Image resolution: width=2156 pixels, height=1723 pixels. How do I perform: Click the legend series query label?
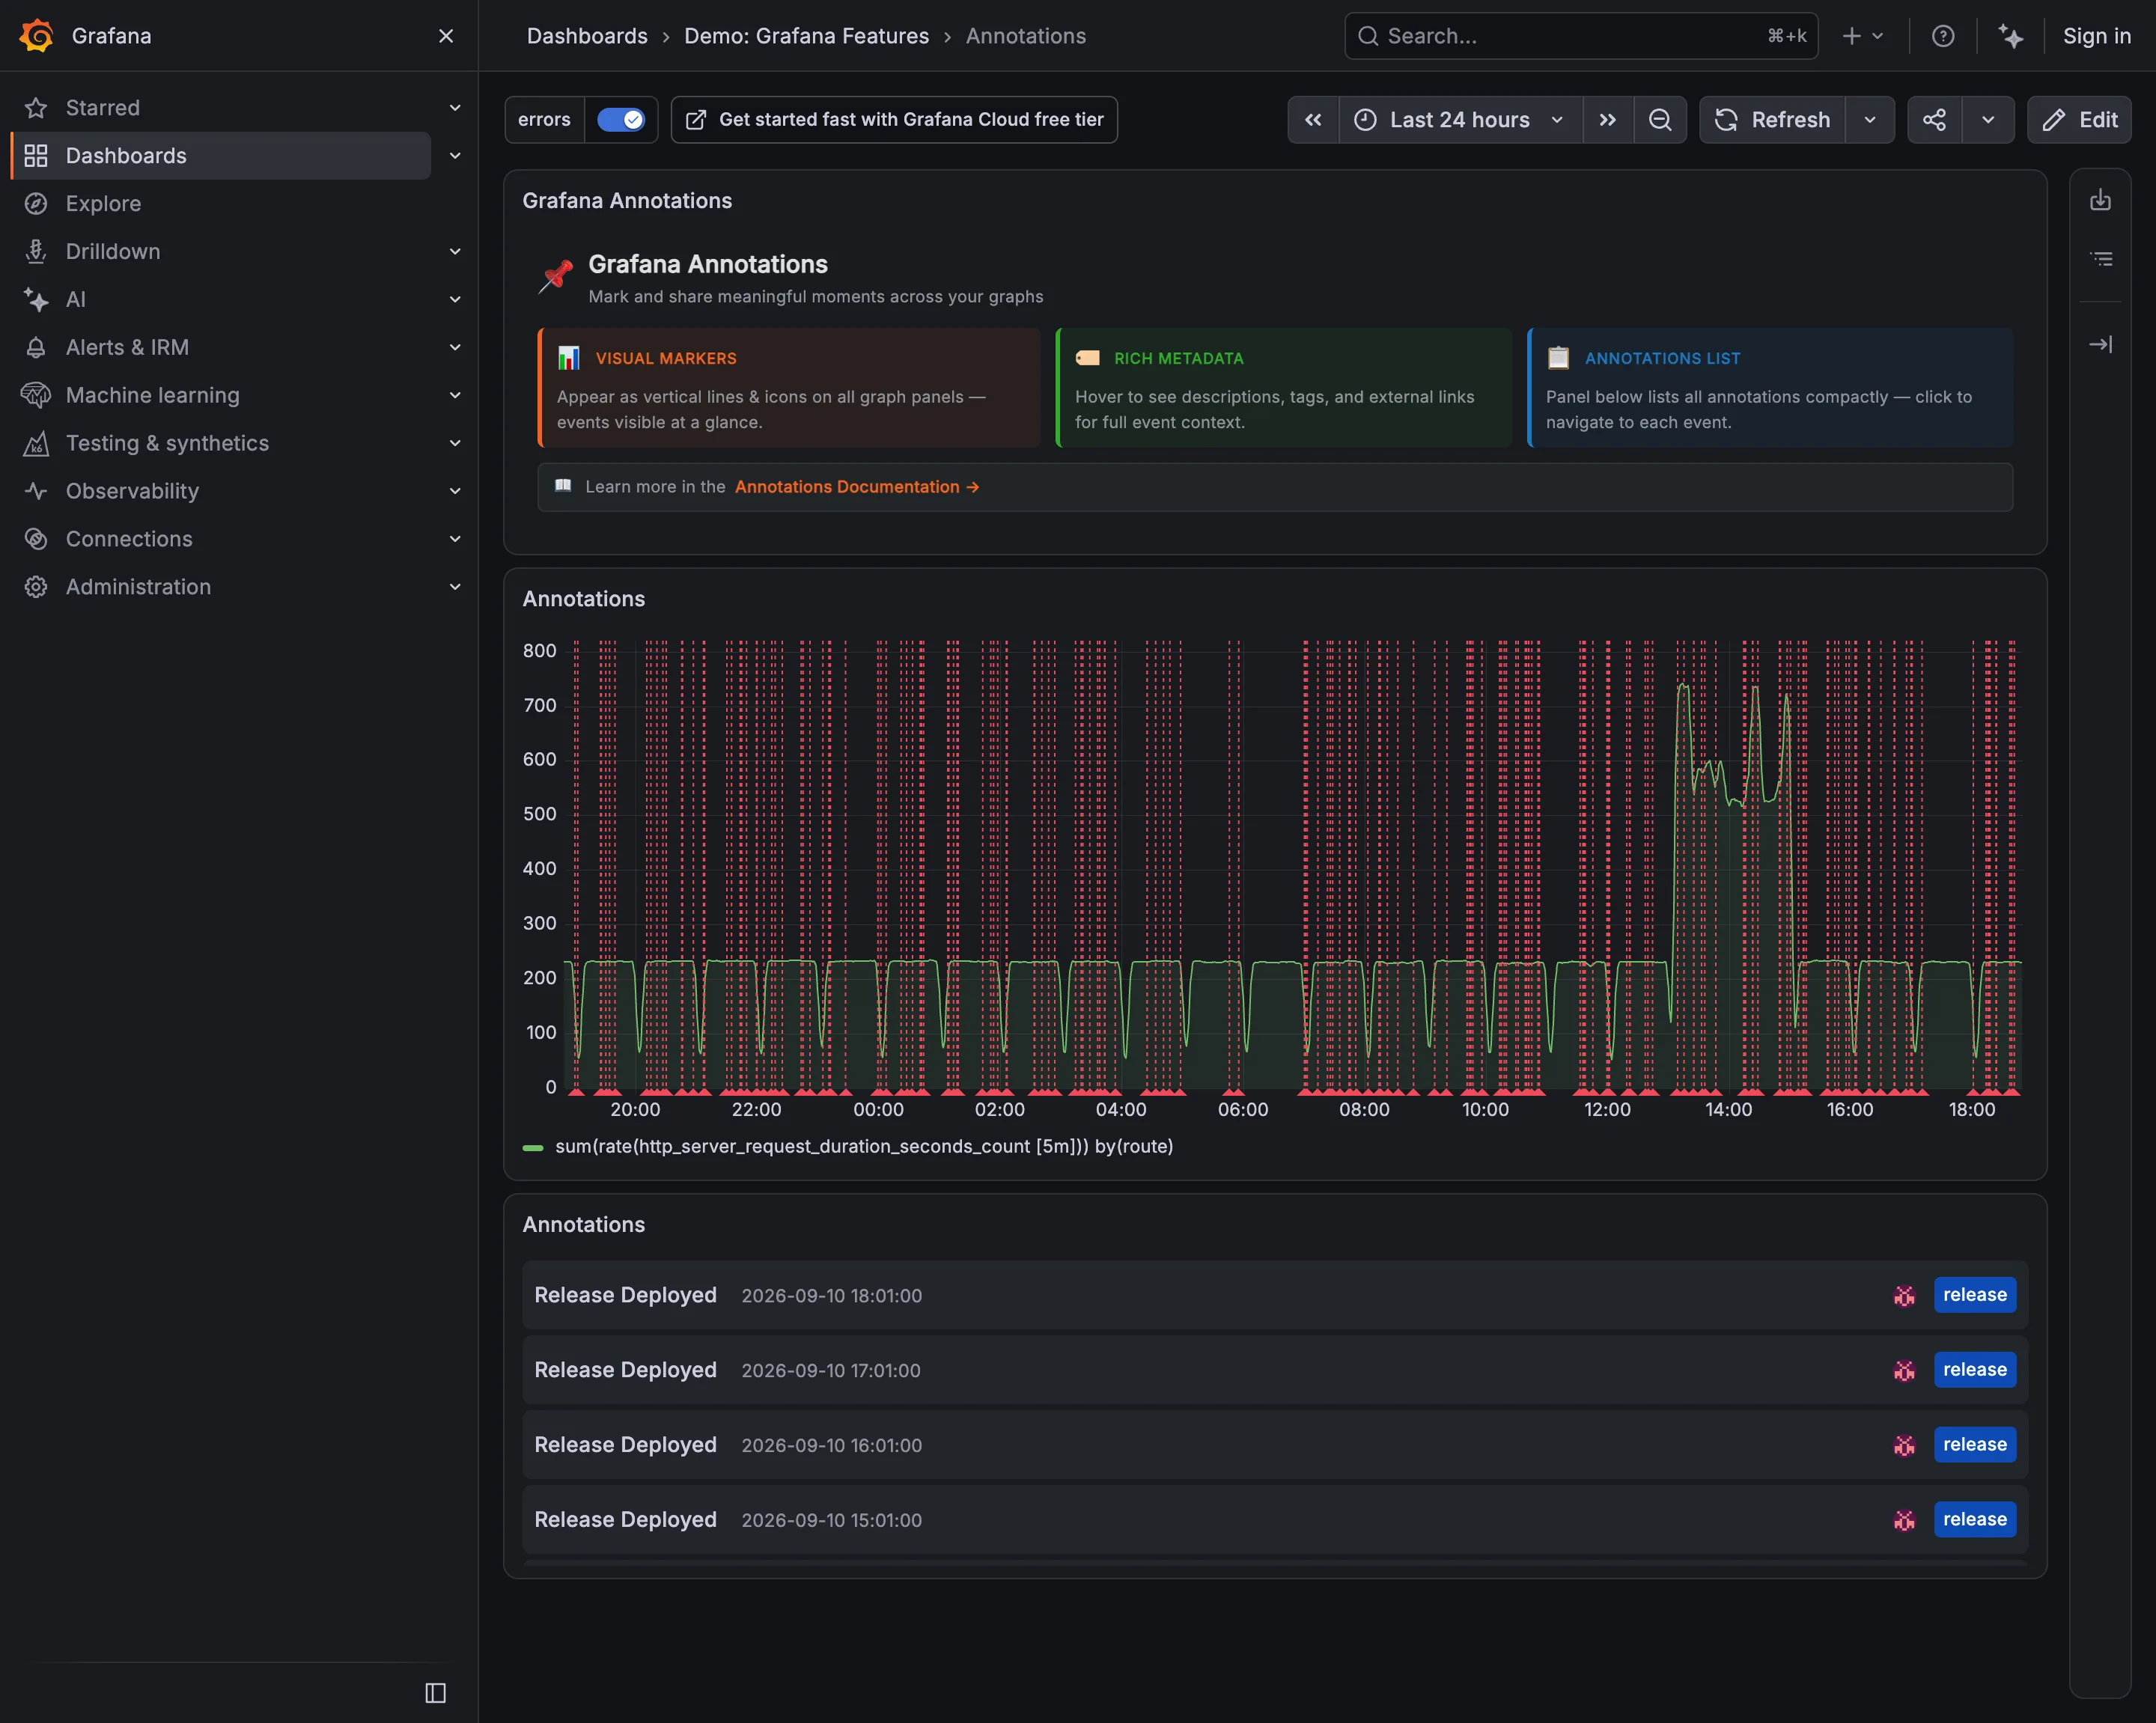click(x=864, y=1147)
